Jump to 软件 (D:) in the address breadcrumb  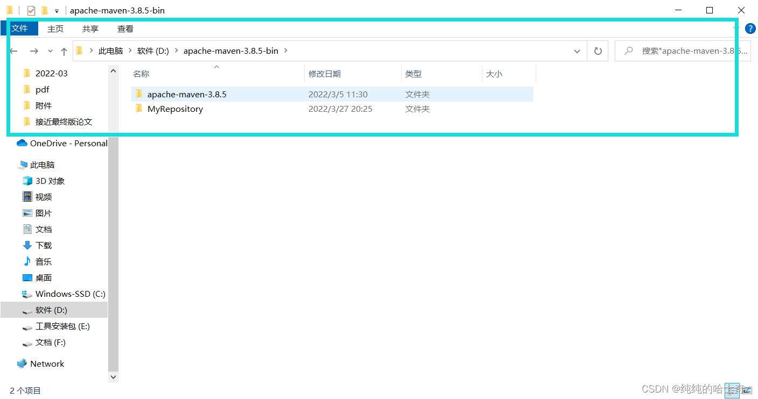point(153,51)
